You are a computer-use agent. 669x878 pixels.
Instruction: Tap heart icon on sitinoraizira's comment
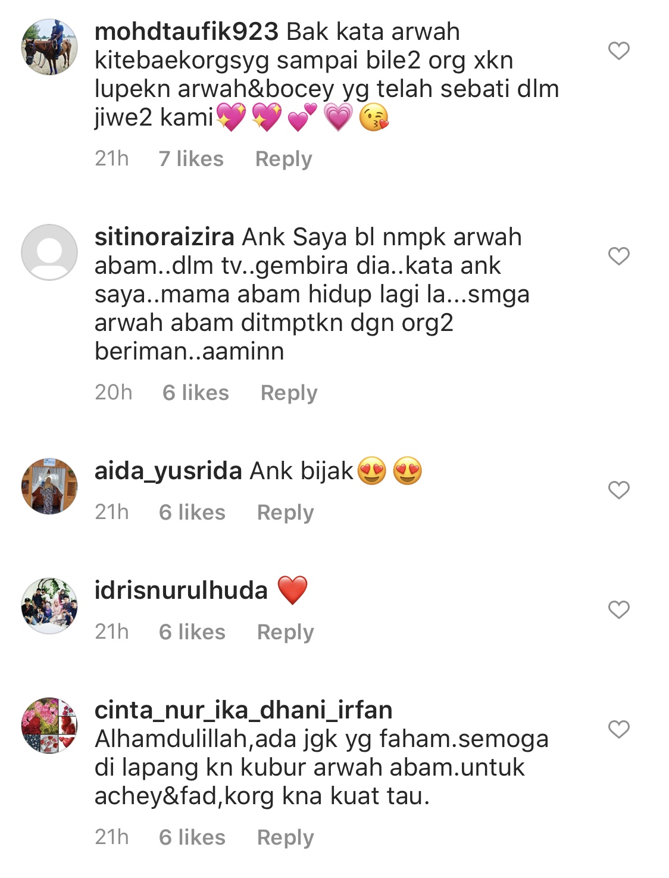(x=618, y=256)
